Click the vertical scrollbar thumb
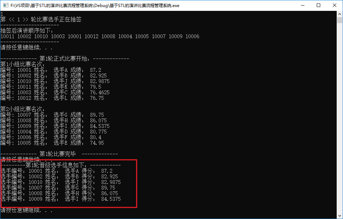 click(339, 20)
